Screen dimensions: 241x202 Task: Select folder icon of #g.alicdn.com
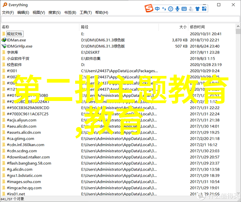click(4, 170)
